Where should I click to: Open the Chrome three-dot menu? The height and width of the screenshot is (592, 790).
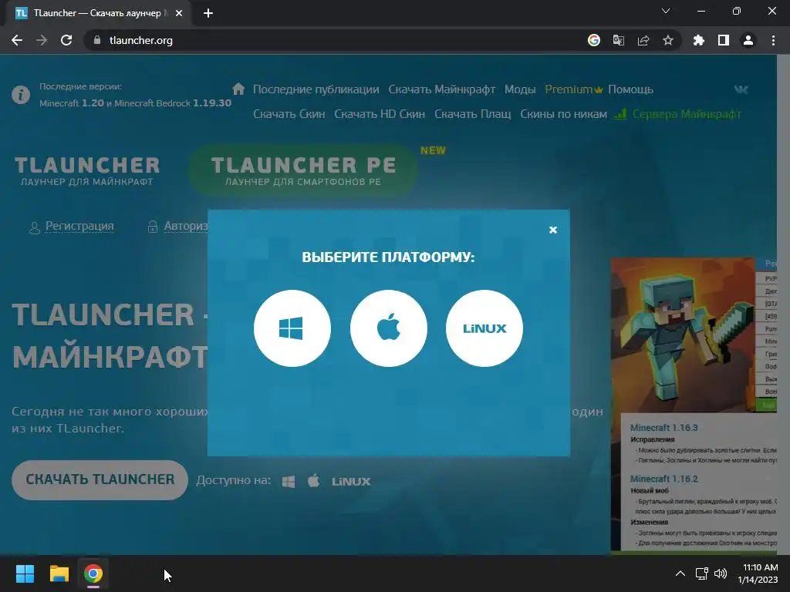[773, 40]
